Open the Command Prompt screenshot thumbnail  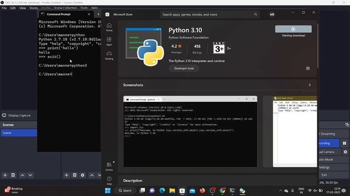[190, 131]
